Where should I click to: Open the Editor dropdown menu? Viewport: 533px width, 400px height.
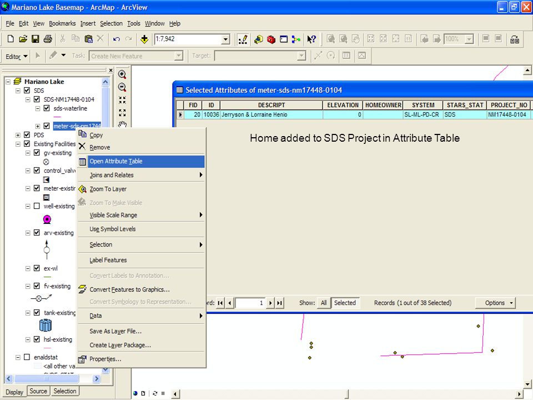(16, 57)
